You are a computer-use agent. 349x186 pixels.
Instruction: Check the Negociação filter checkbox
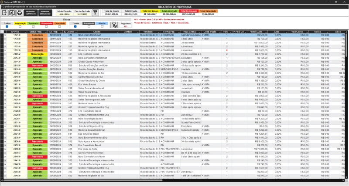pyautogui.click(x=20, y=27)
